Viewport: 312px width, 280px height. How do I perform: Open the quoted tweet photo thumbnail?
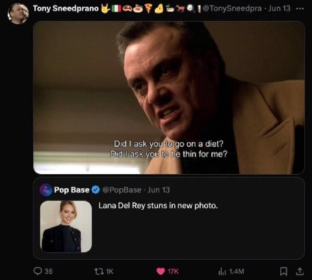tap(66, 227)
